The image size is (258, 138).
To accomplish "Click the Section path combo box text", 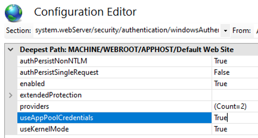I will (127, 30).
